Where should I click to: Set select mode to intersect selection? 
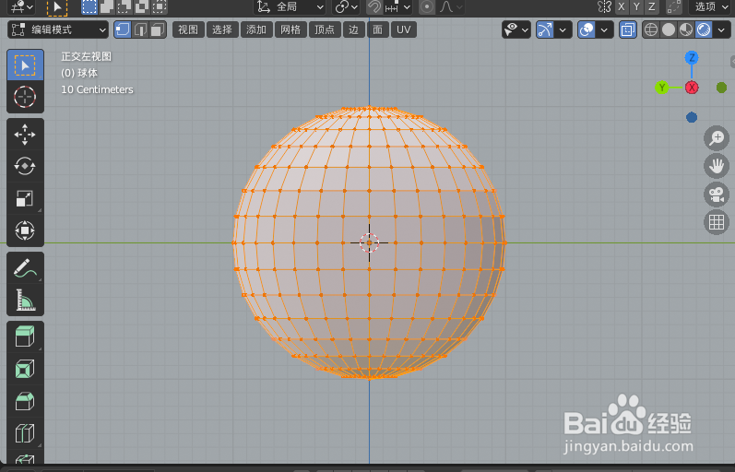pyautogui.click(x=160, y=6)
